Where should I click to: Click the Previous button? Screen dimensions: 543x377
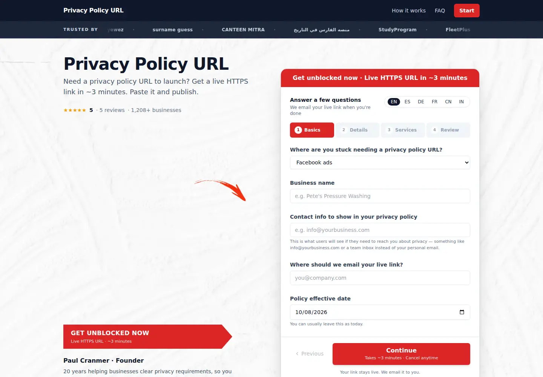point(310,354)
